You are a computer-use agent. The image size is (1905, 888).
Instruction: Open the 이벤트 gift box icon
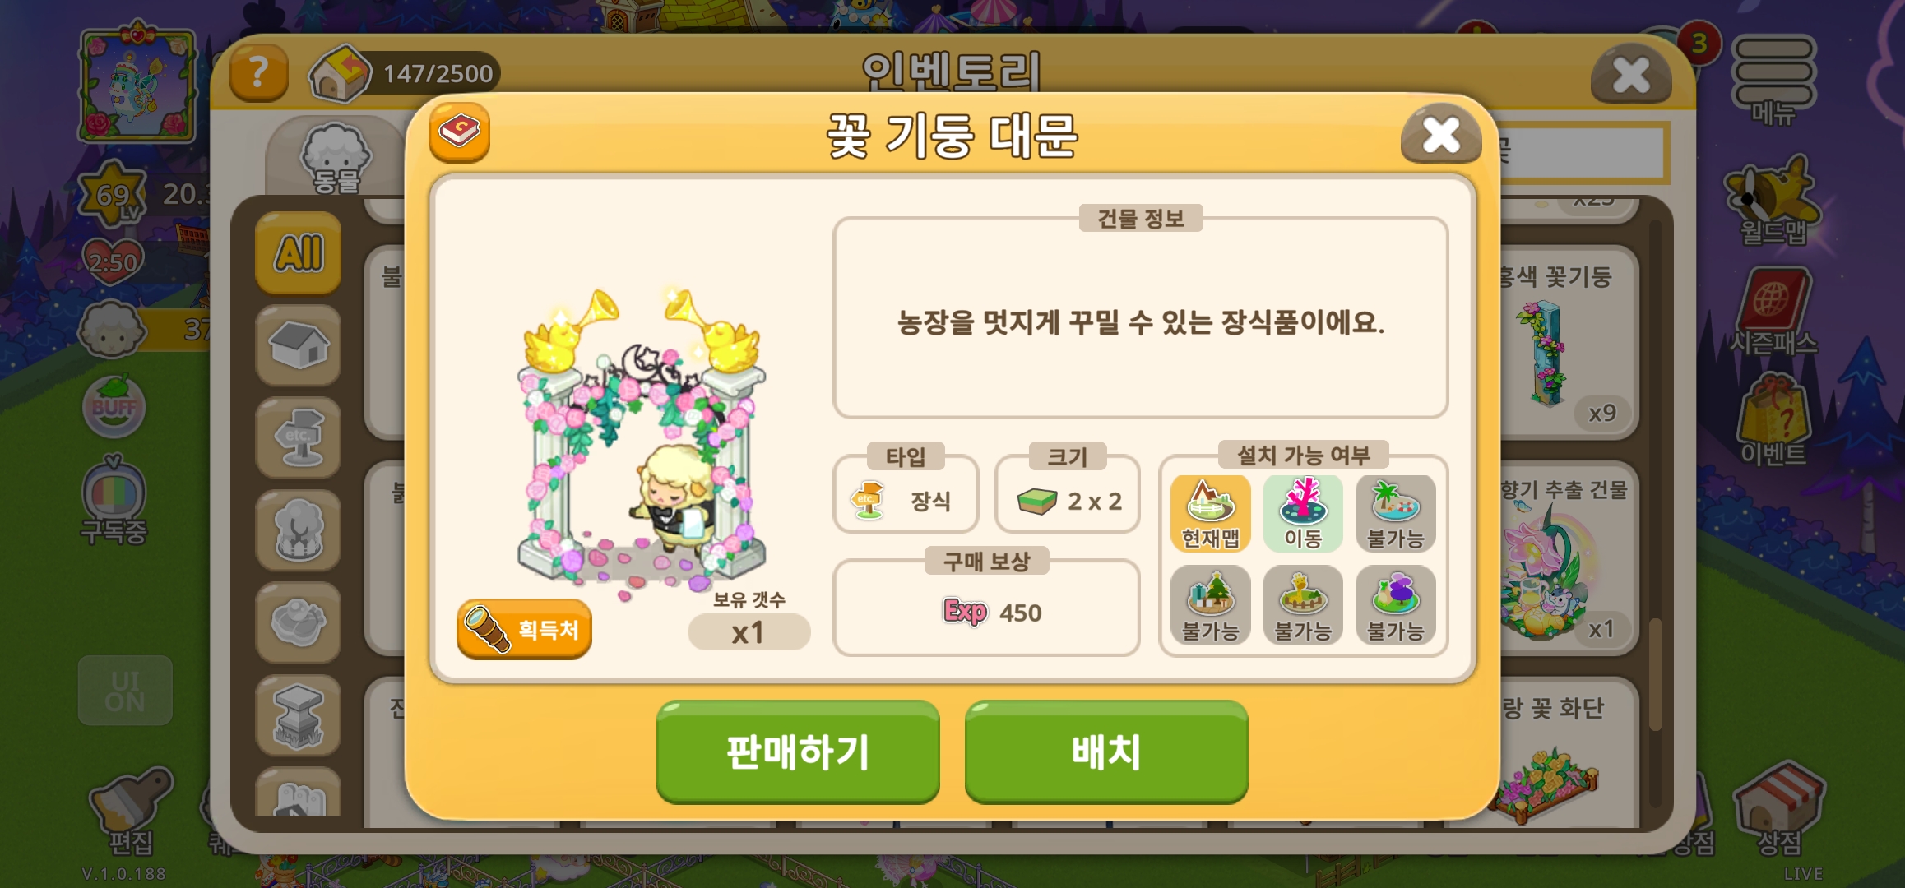[x=1773, y=421]
